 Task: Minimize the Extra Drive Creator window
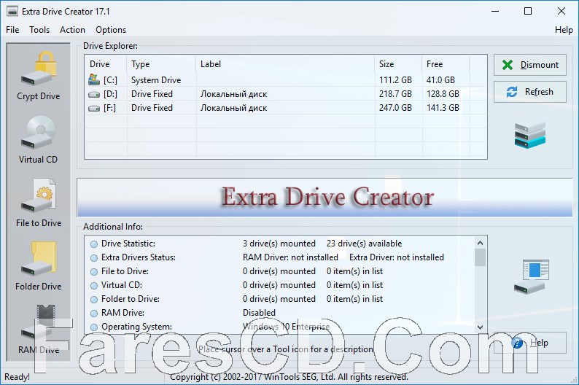tap(495, 12)
